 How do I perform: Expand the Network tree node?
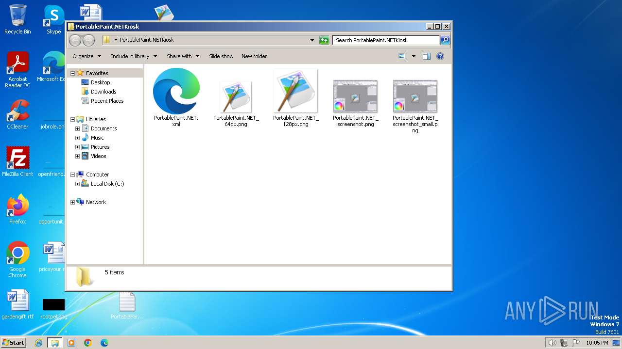[x=73, y=202]
